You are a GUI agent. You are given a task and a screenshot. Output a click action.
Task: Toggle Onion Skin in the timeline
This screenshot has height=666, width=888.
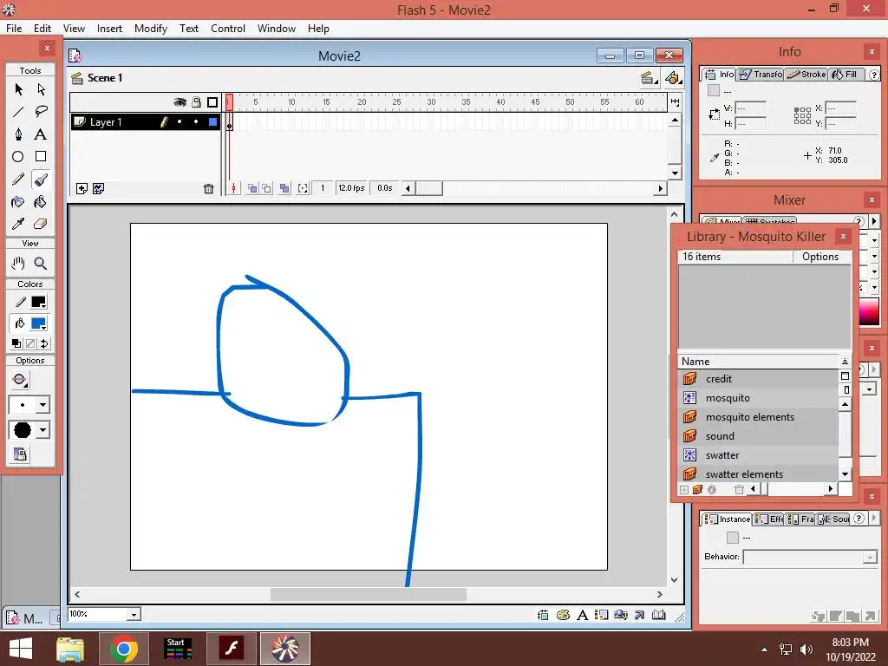point(252,188)
